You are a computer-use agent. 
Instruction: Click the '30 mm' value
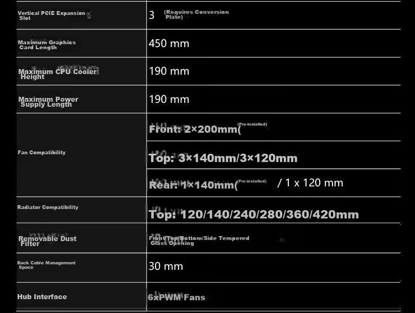point(165,266)
